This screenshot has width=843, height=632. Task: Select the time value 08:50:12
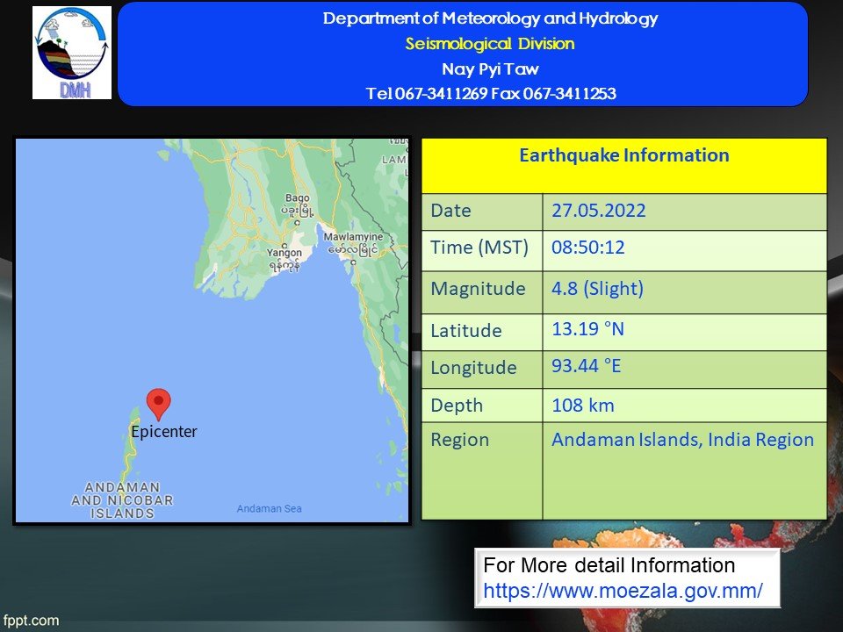[x=587, y=248]
